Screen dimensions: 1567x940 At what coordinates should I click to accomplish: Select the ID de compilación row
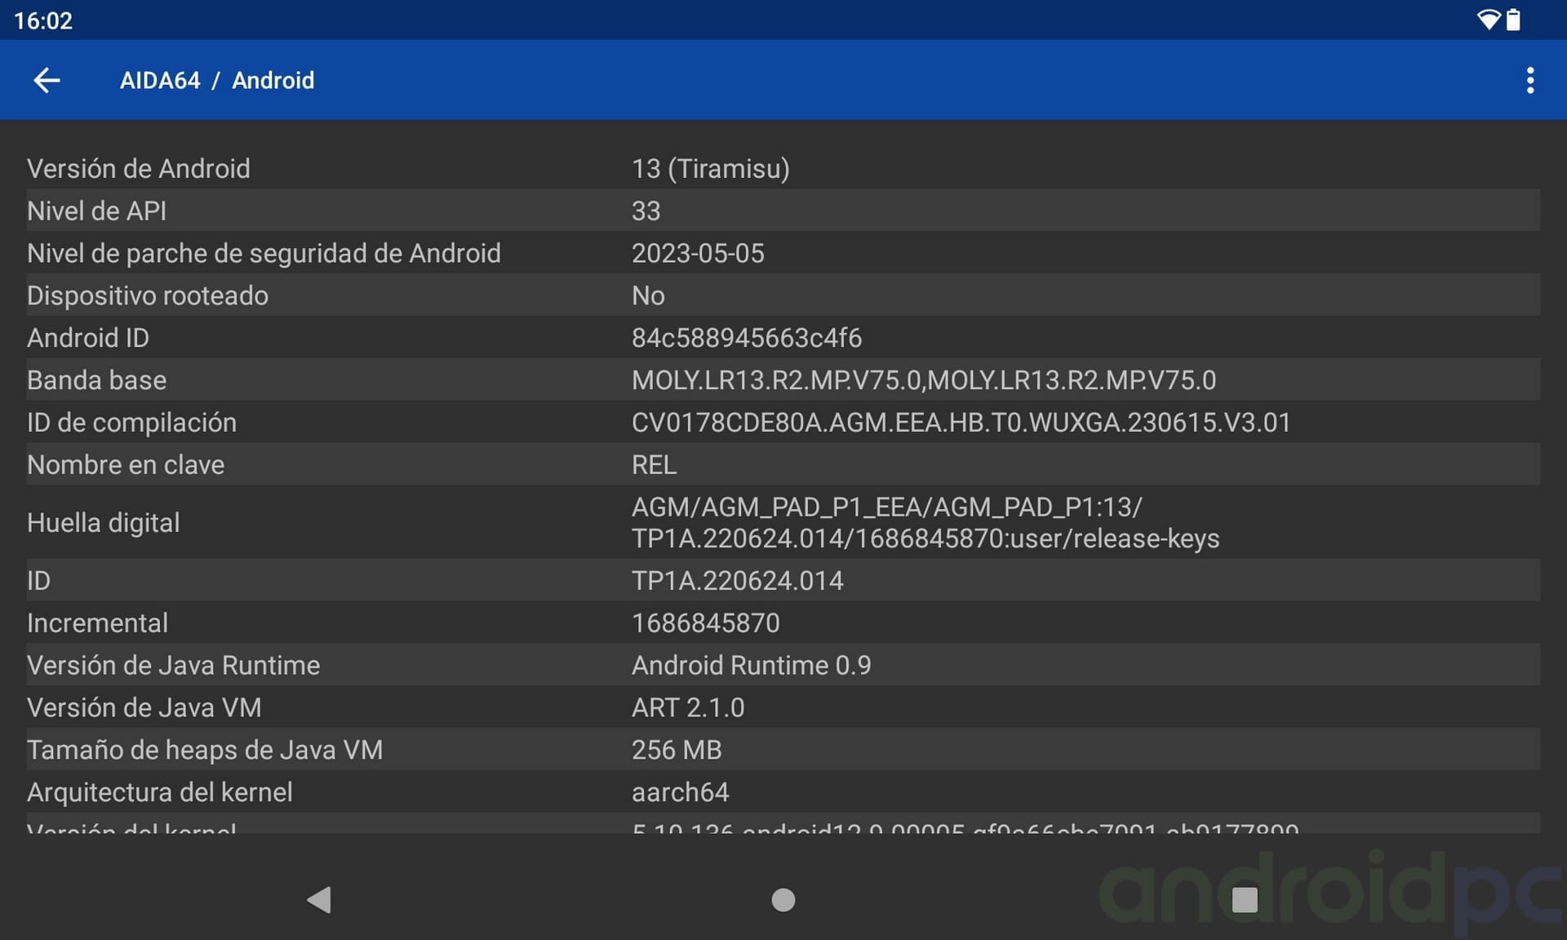(326, 422)
